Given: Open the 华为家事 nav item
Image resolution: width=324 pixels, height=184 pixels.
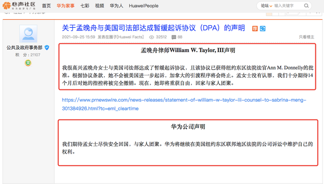Looking at the screenshot, I should tap(65, 6).
